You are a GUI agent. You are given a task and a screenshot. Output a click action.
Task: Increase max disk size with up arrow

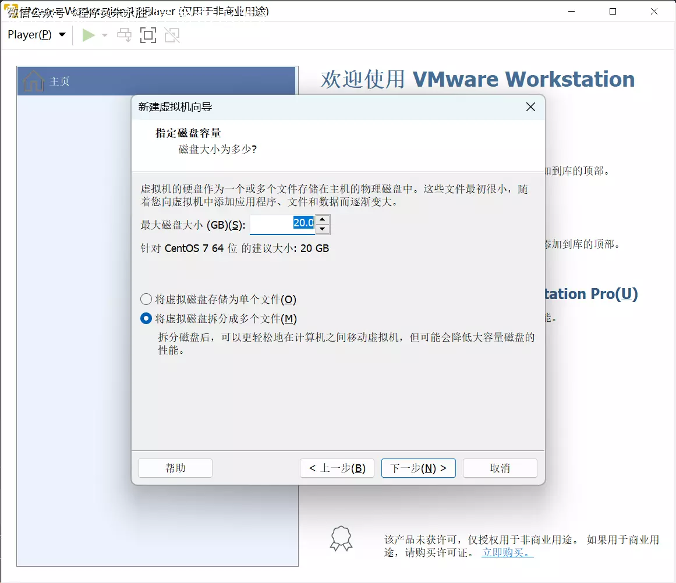pos(323,219)
